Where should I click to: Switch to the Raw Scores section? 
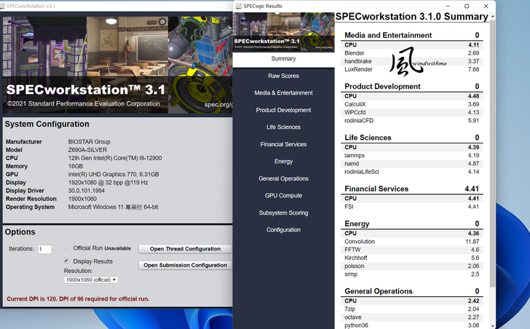point(283,76)
